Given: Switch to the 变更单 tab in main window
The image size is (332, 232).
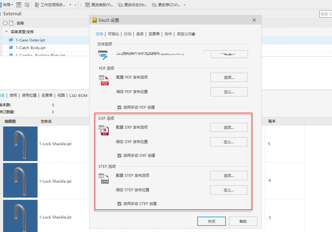Looking at the screenshot, I should (47, 95).
